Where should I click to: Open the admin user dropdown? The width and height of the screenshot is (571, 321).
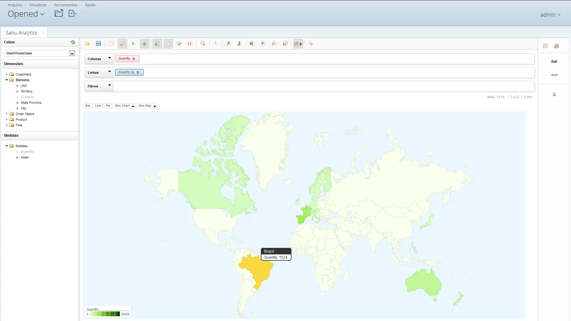(550, 15)
